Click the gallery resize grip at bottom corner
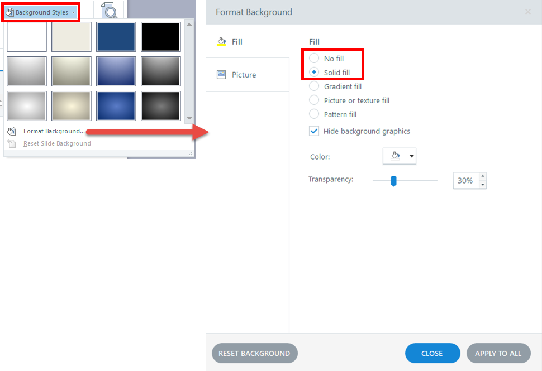Image resolution: width=542 pixels, height=371 pixels. point(191,153)
